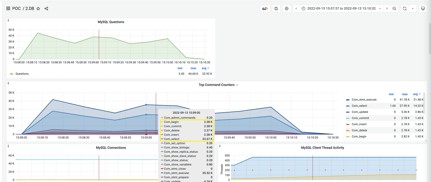Toggle Com_update series visibility in legend

[360, 112]
